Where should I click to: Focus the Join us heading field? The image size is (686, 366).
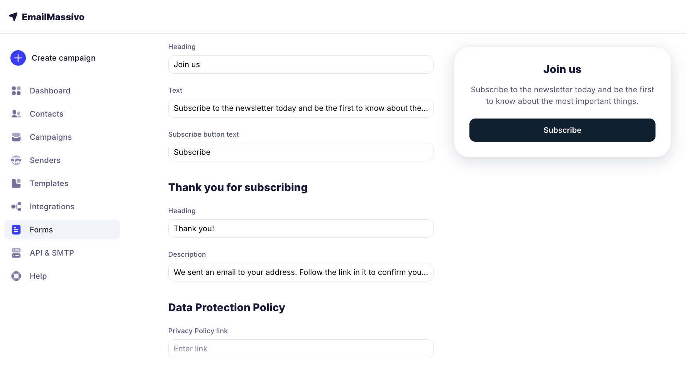point(301,64)
